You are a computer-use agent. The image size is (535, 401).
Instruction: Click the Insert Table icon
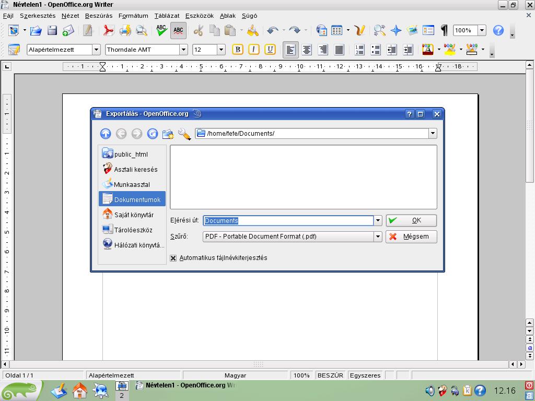coord(337,30)
